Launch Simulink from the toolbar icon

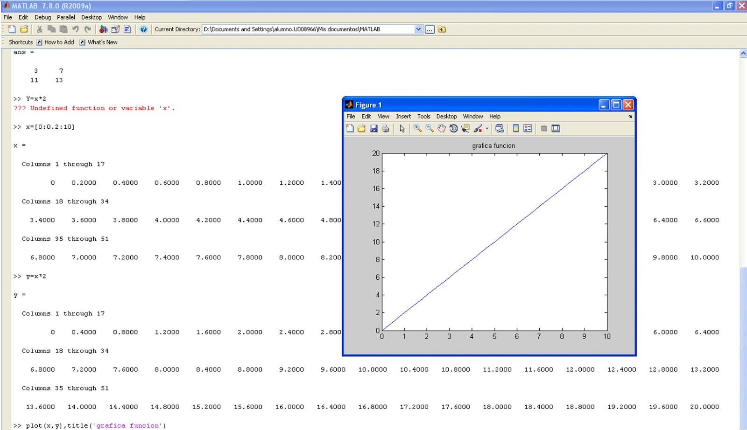click(103, 29)
